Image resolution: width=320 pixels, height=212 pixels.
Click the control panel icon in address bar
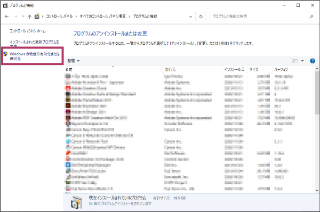tap(37, 17)
